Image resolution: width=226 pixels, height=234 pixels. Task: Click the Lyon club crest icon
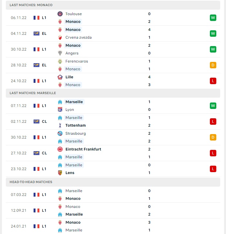point(60,110)
